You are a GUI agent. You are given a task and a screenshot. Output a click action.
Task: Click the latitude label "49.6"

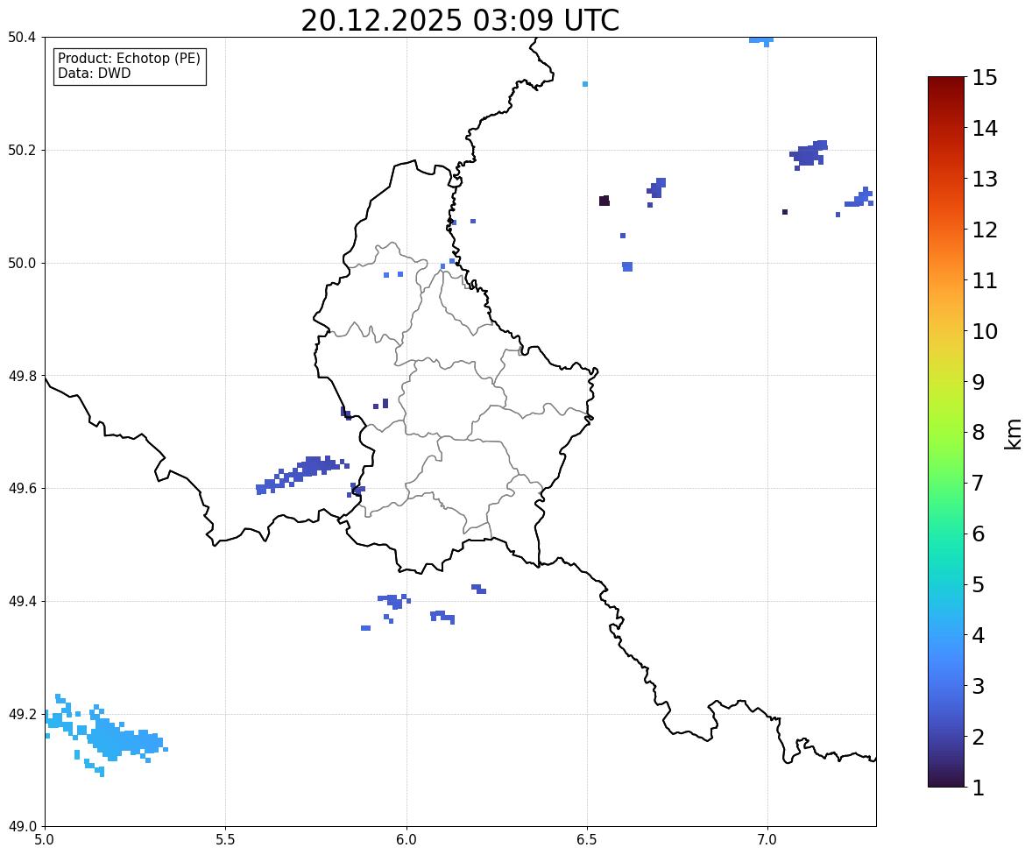(22, 488)
